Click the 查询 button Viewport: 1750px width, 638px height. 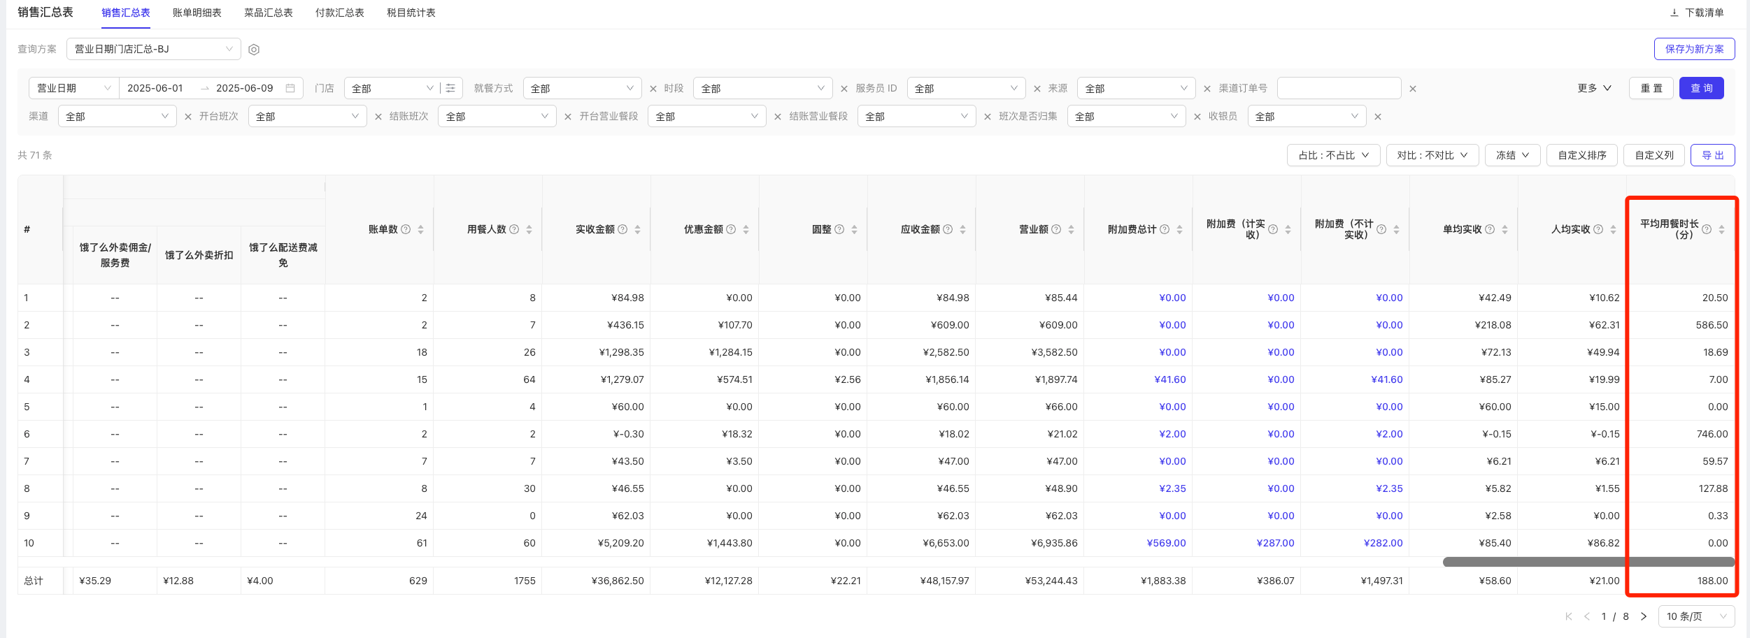pos(1701,88)
